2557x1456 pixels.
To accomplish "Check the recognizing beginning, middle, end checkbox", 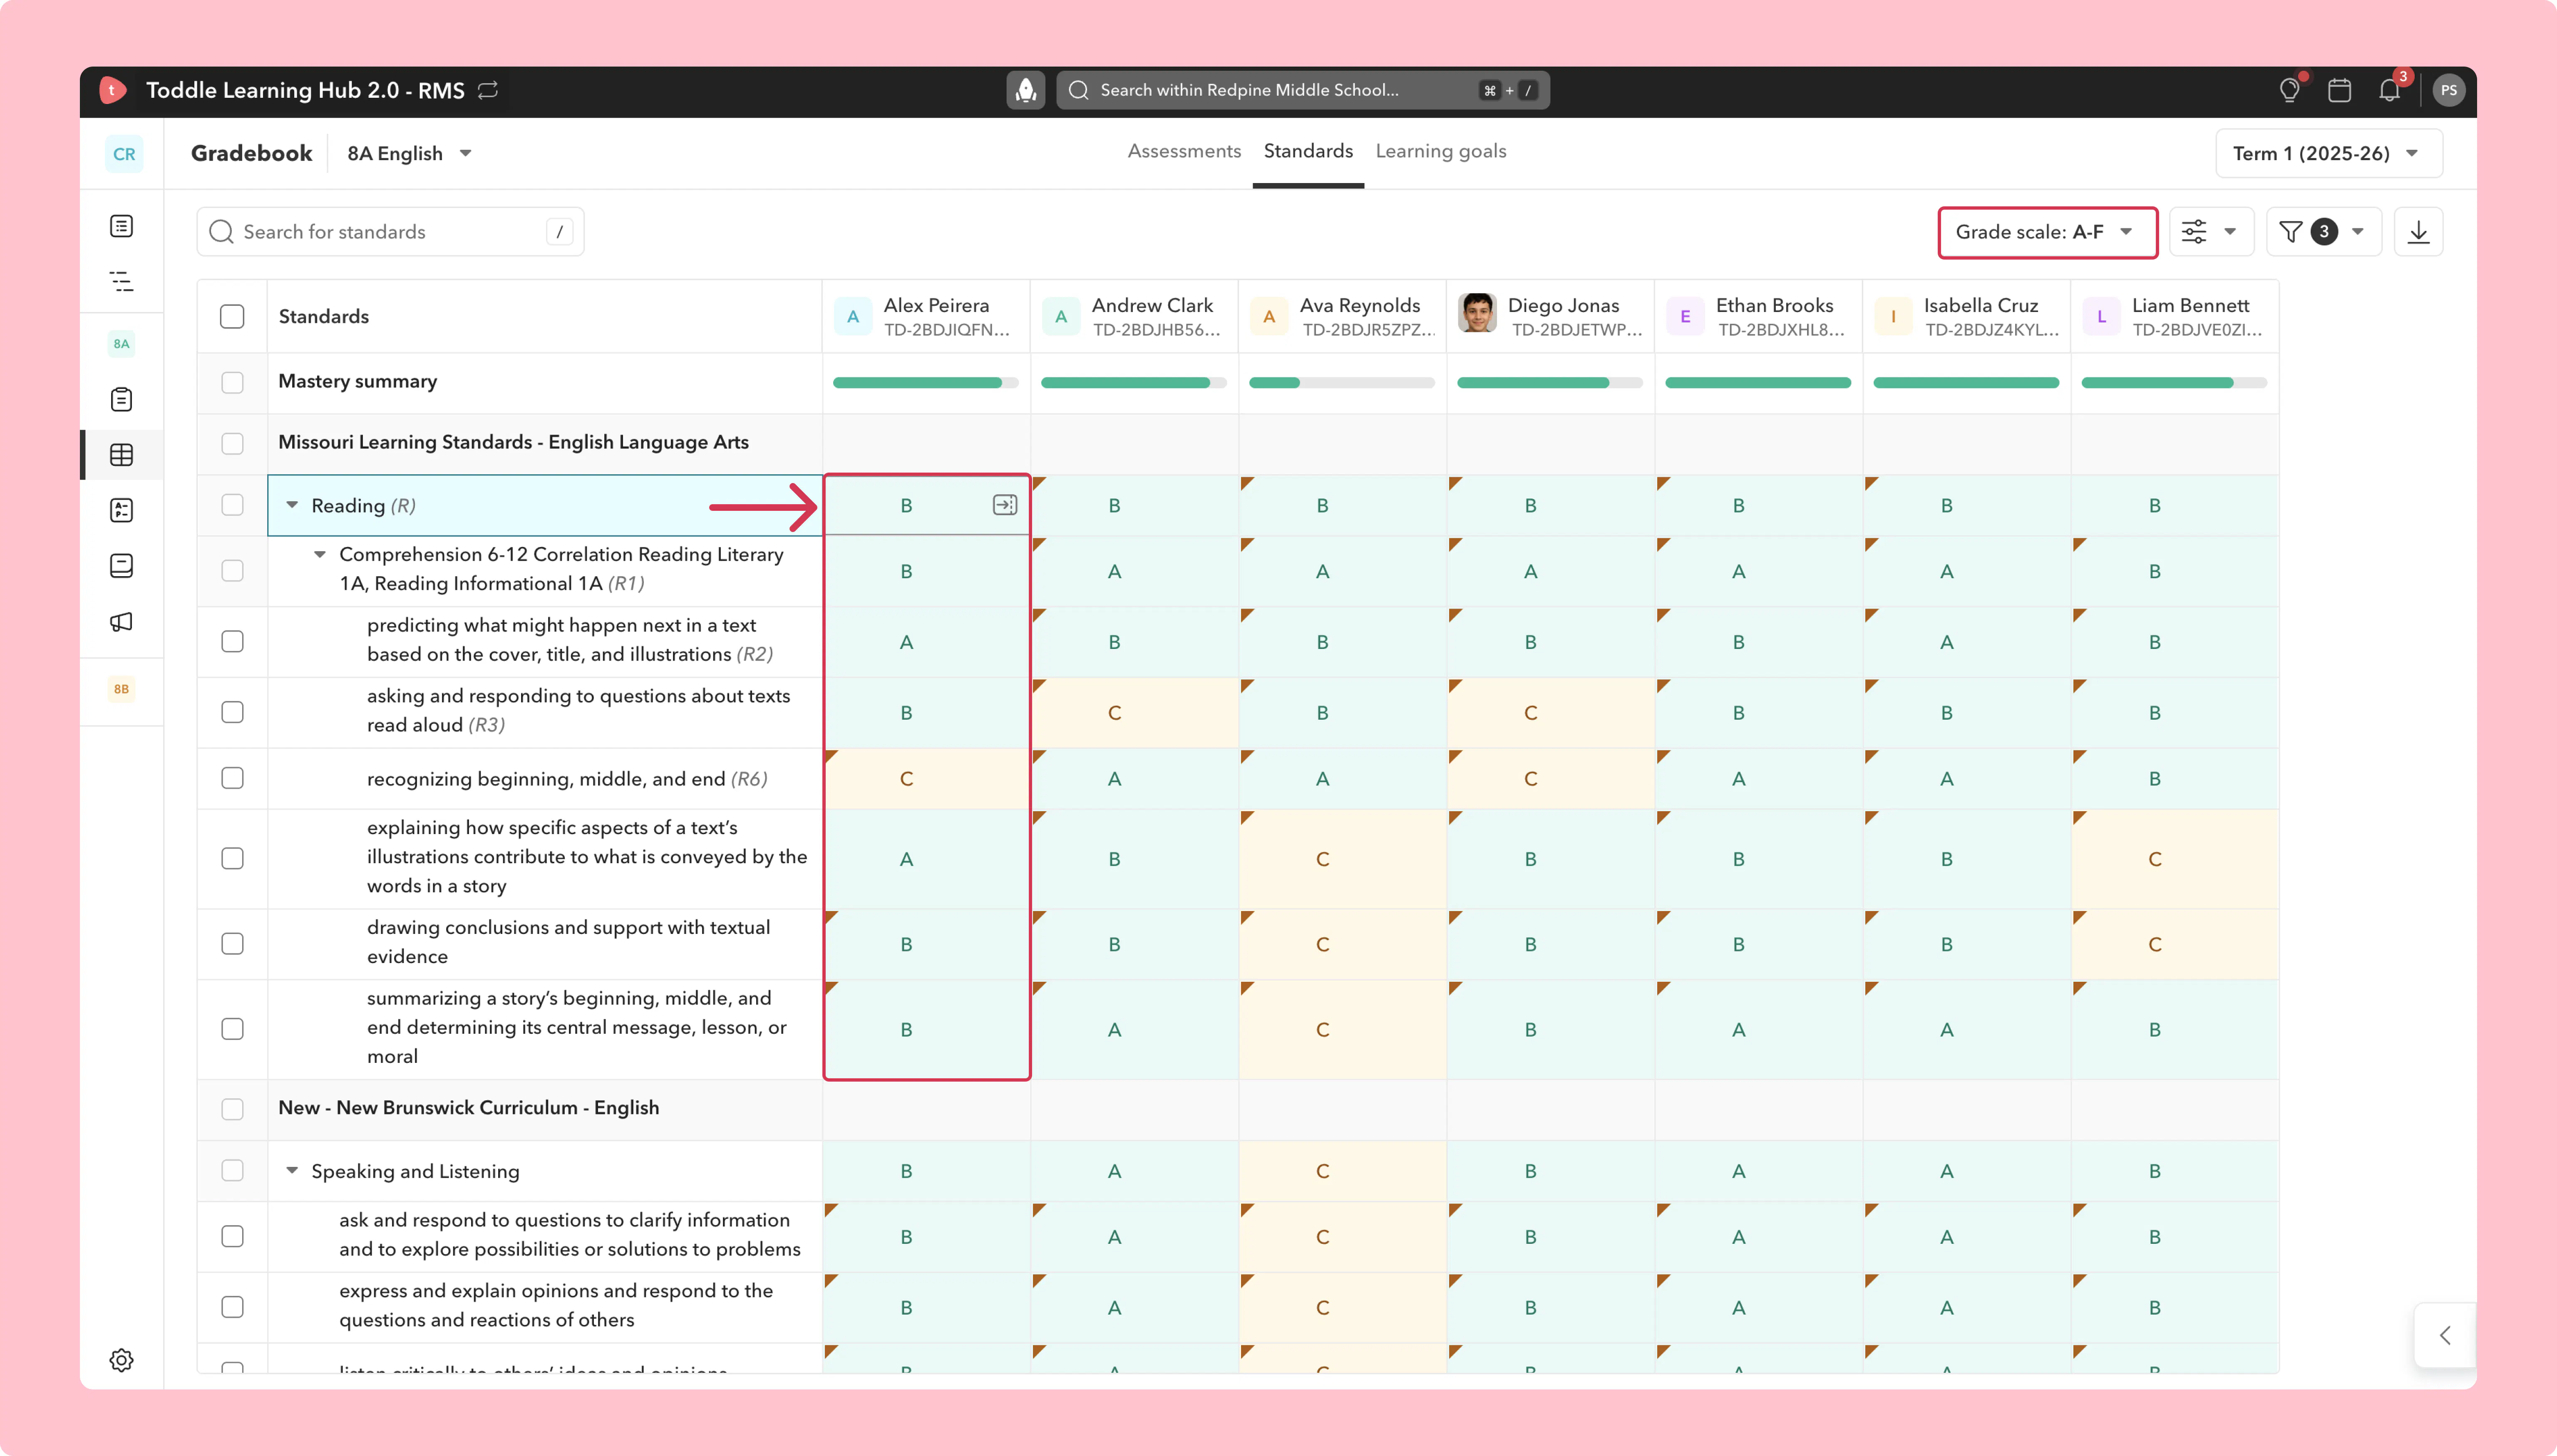I will coord(232,778).
